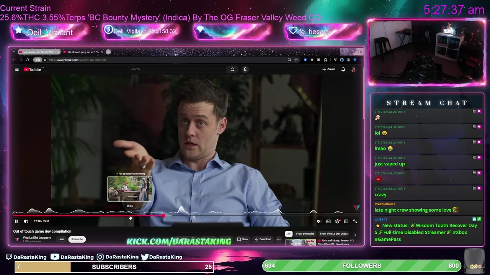Open more actions ellipsis below video
The height and width of the screenshot is (275, 490).
pos(279,239)
